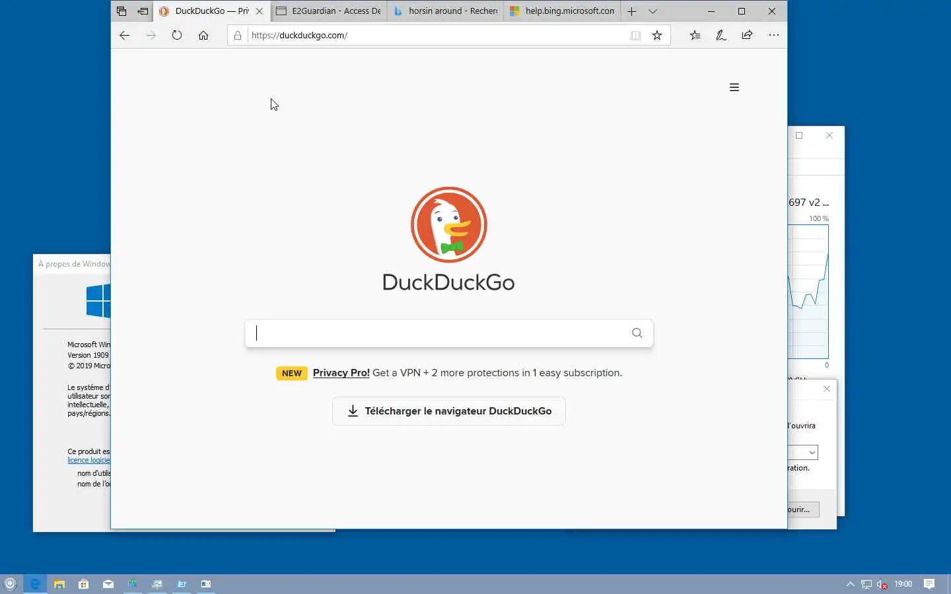Image resolution: width=951 pixels, height=594 pixels.
Task: Open File Explorer from the taskbar
Action: tap(59, 584)
